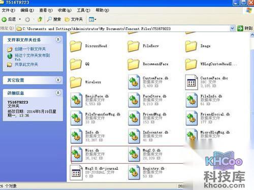Select the FriendMsg.db file icon
The width and height of the screenshot is (254, 190).
[134, 118]
